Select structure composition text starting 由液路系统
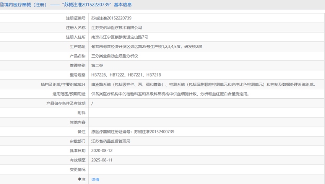 pyautogui.click(x=203, y=85)
